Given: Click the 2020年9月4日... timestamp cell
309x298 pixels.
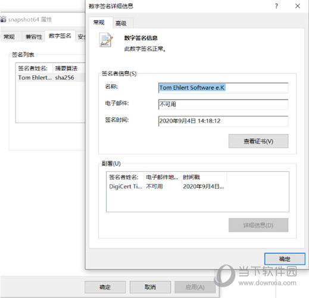Looking at the screenshot, I should 204,187.
